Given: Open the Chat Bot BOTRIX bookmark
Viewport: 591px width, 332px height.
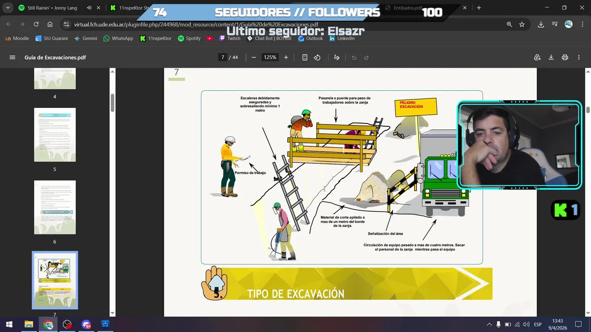Looking at the screenshot, I should click(270, 38).
